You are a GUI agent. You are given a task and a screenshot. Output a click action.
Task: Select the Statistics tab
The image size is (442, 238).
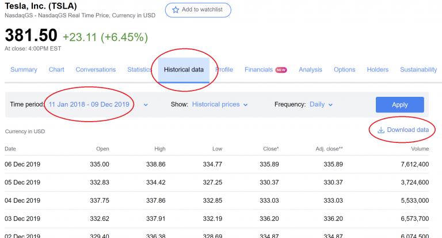click(139, 70)
